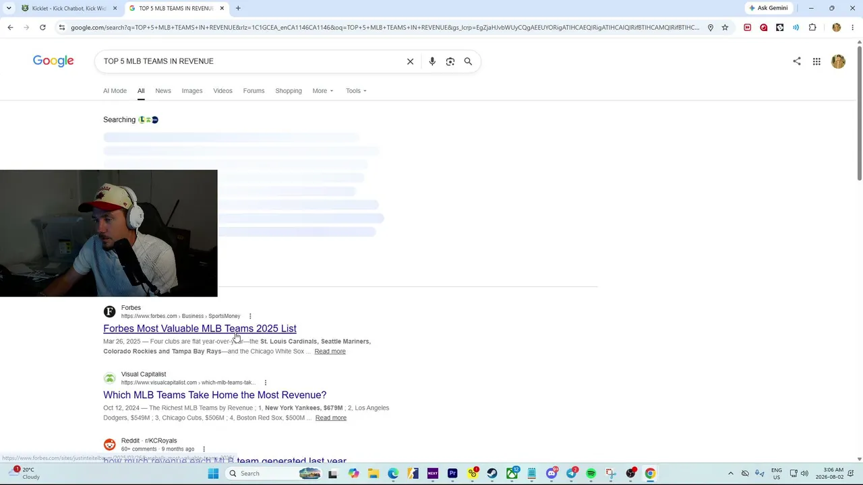Open a new Chrome tab
Image resolution: width=863 pixels, height=485 pixels.
(238, 8)
